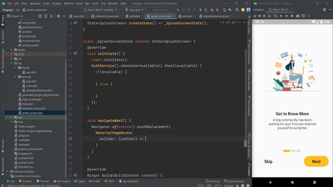
Task: Tap Skip in the emulator onboarding screen
Action: click(268, 162)
